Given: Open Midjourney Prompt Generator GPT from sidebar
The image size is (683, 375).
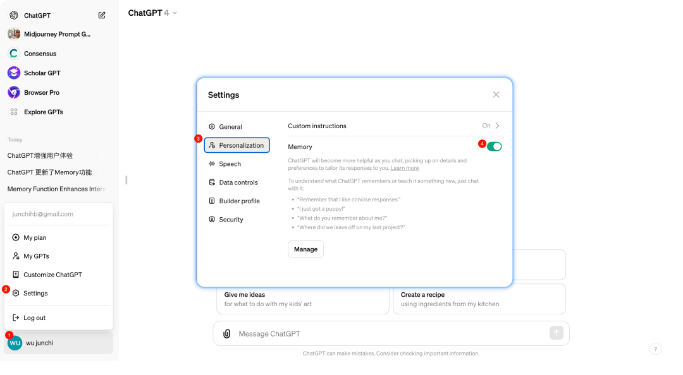Looking at the screenshot, I should pyautogui.click(x=57, y=34).
